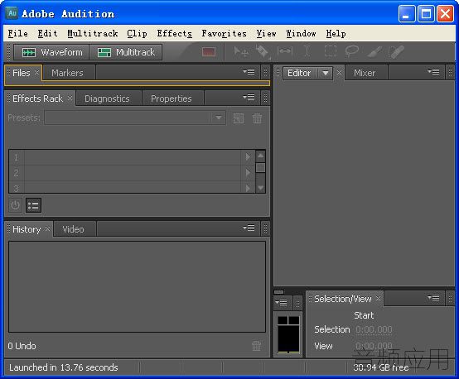This screenshot has height=379, width=459.
Task: Click the Selection start time value
Action: click(x=374, y=329)
